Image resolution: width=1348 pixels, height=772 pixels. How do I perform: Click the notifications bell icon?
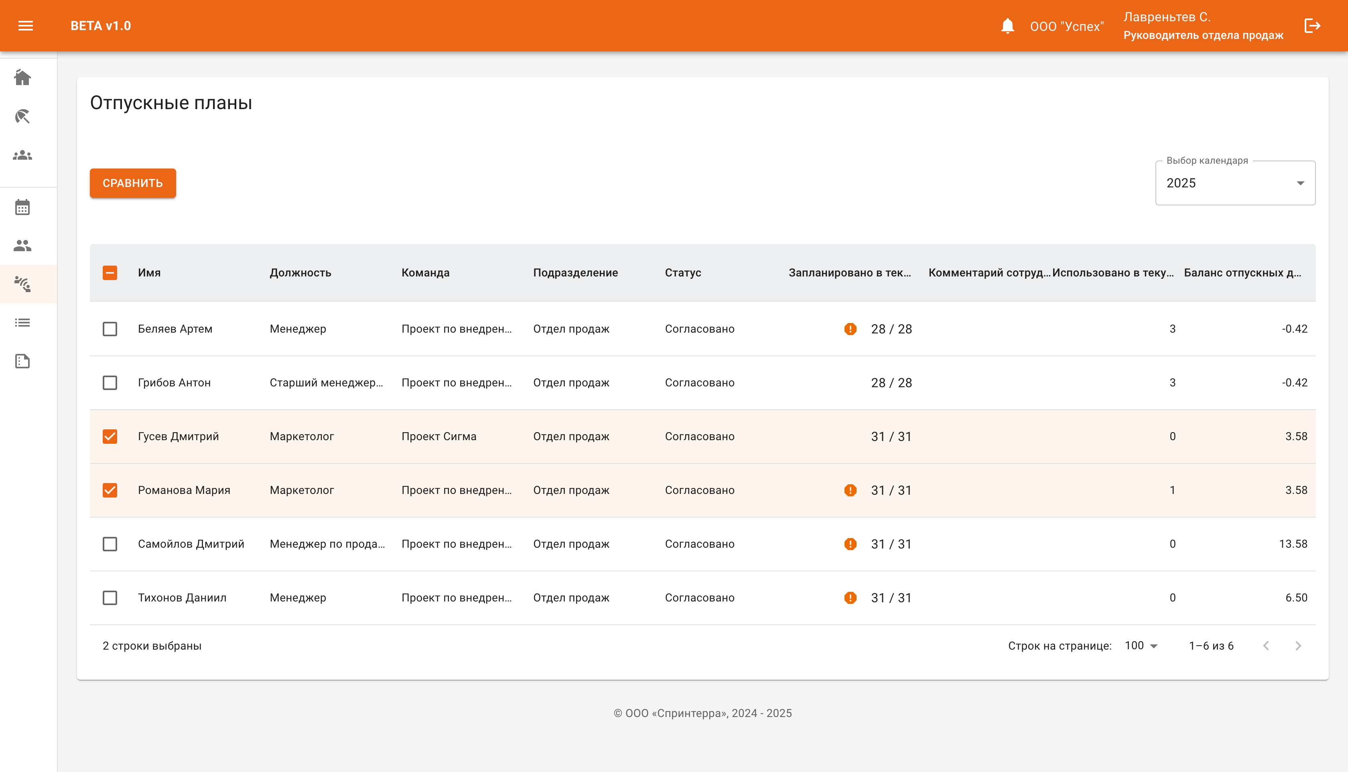(1007, 25)
